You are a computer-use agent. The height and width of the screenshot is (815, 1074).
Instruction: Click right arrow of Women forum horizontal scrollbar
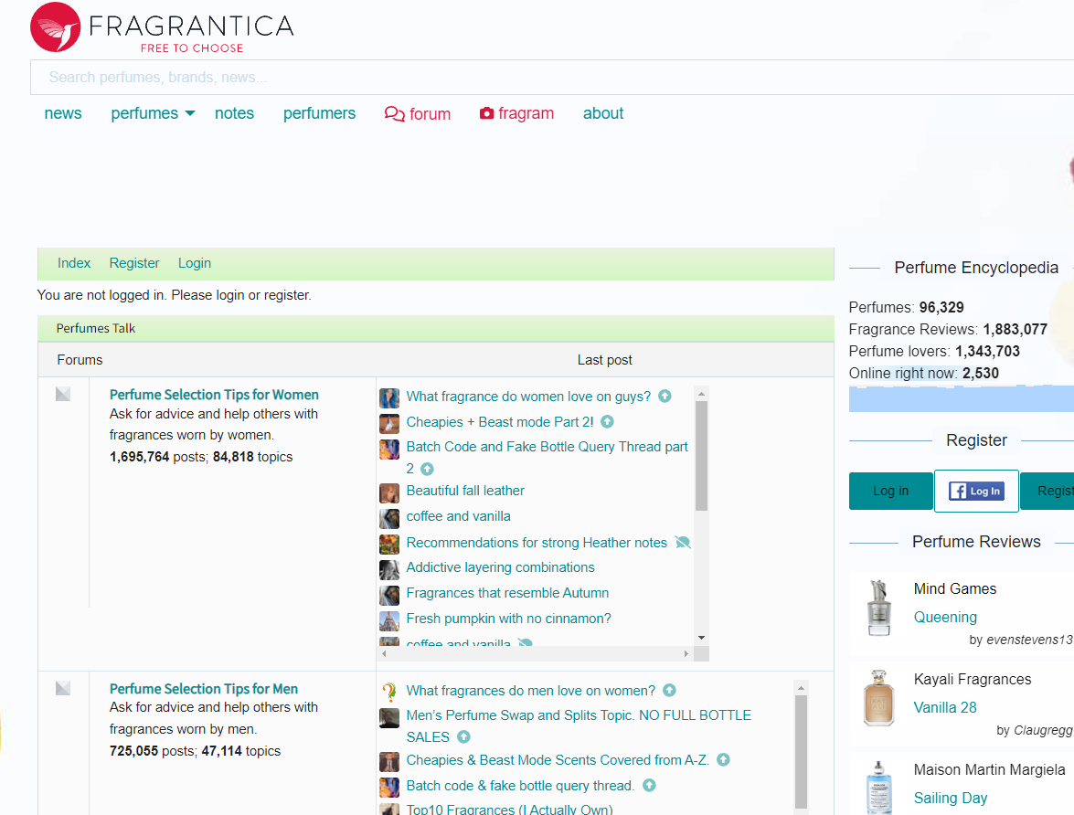(x=686, y=654)
